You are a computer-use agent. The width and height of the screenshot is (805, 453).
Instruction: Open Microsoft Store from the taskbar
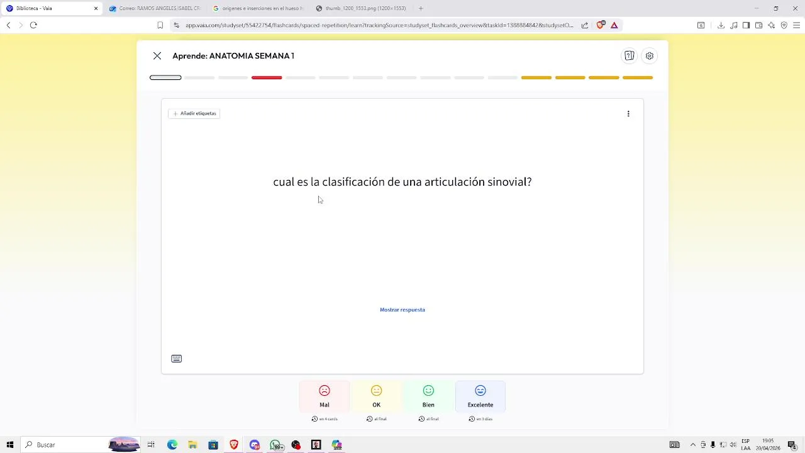213,445
